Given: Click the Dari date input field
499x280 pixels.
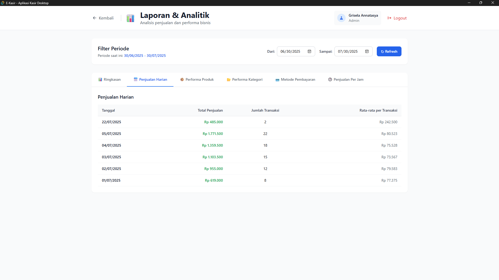Looking at the screenshot, I should tap(293, 51).
